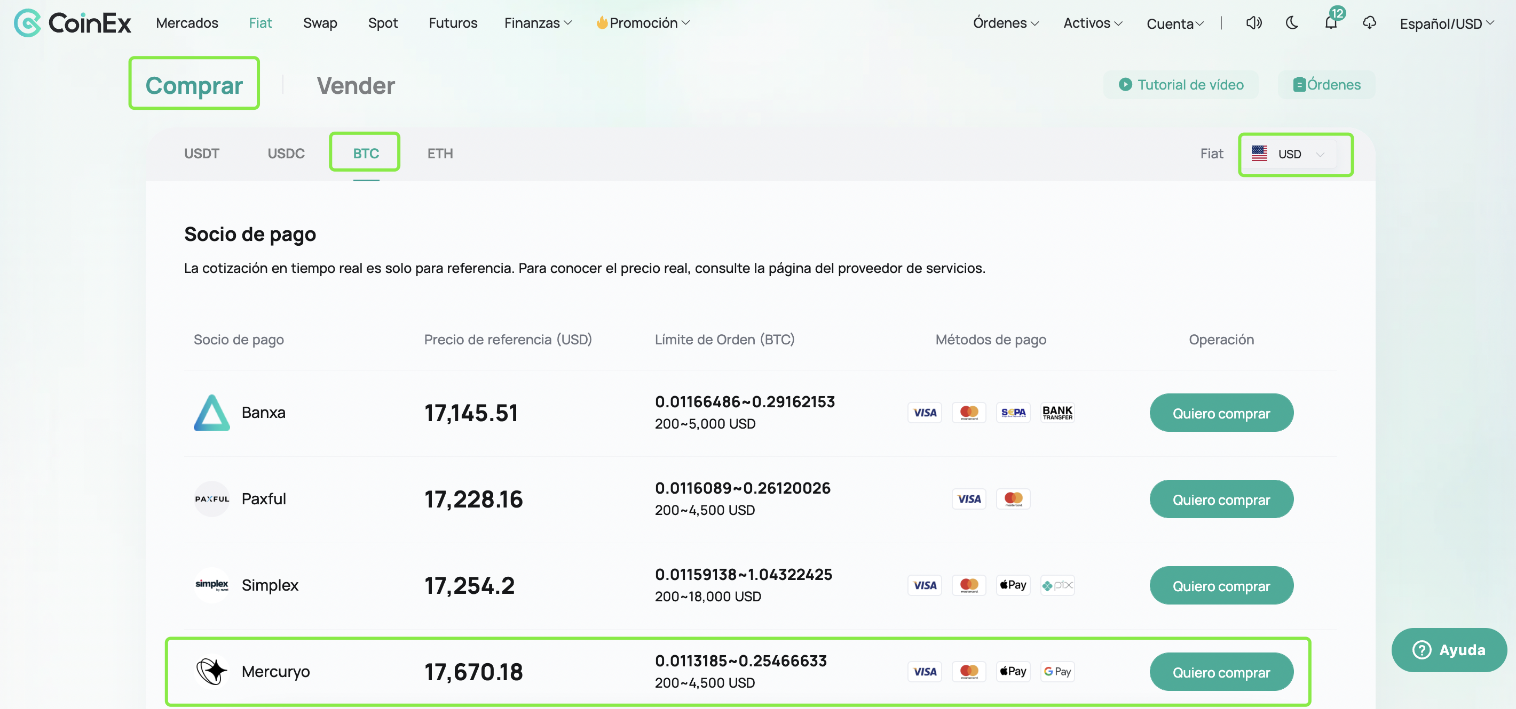The width and height of the screenshot is (1516, 709).
Task: Click Mastercard icon in Banxa row
Action: point(969,413)
